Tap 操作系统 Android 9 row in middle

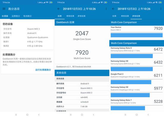pyautogui.click(x=82, y=84)
